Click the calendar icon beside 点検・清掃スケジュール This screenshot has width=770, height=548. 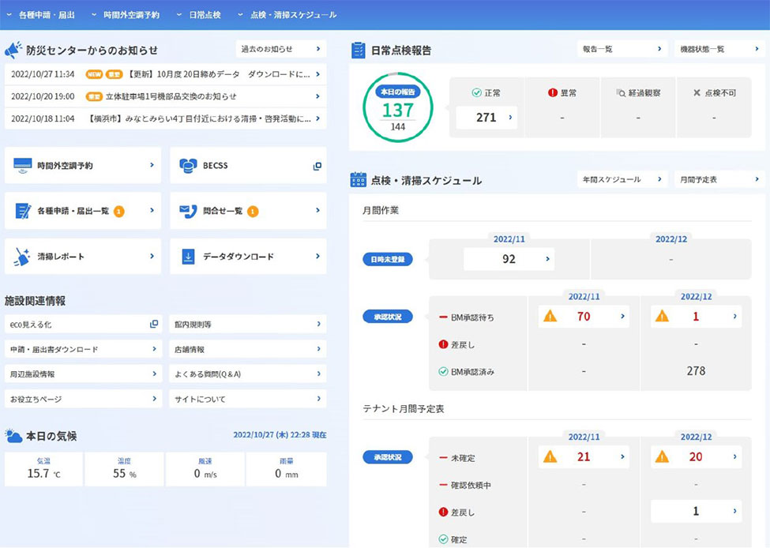356,180
